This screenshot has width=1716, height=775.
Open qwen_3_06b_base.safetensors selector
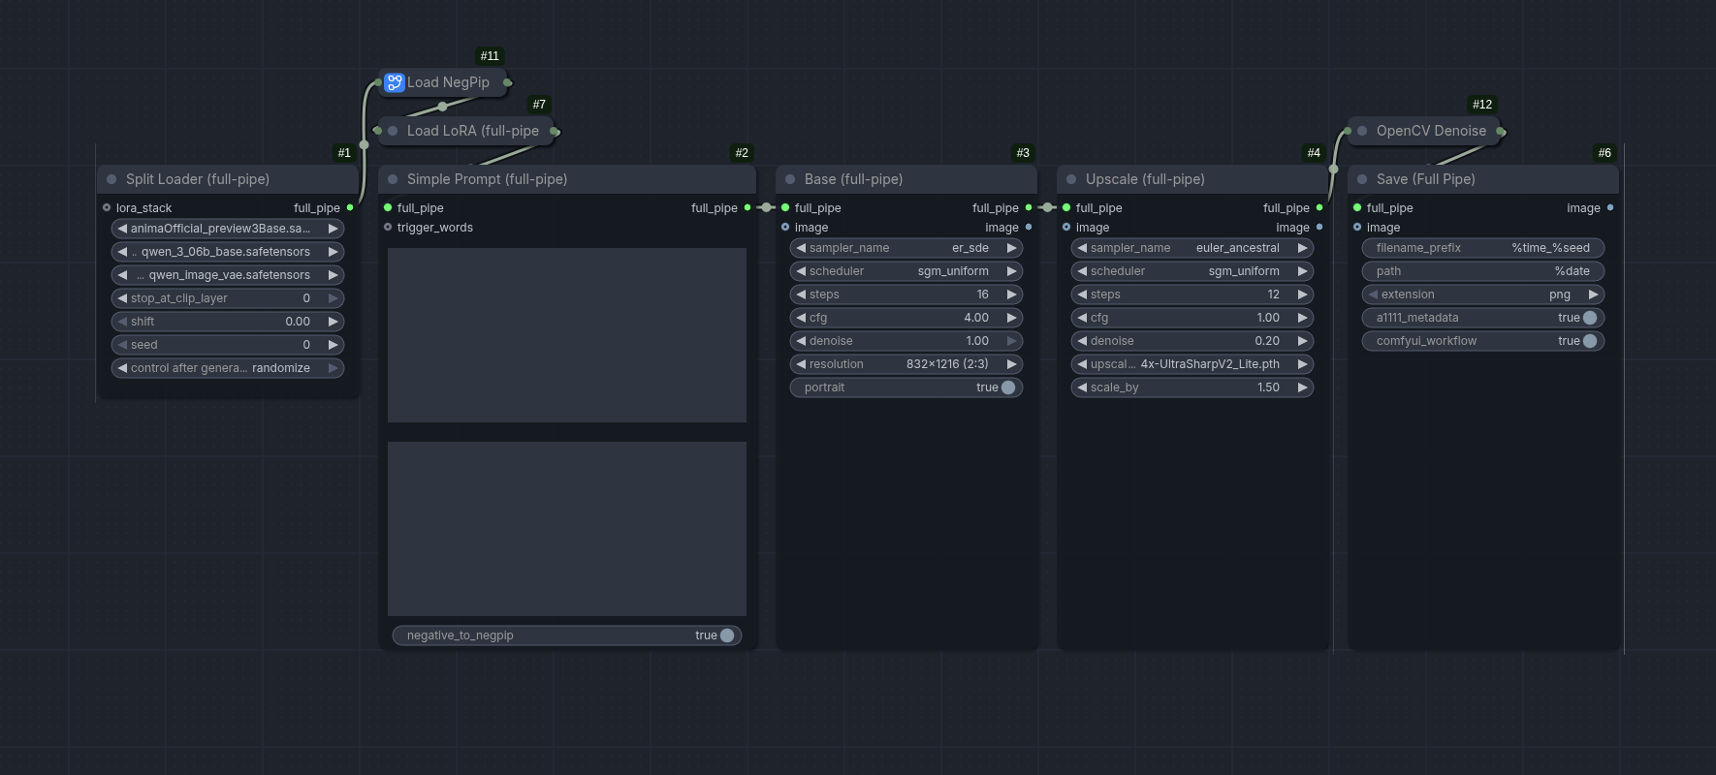228,252
